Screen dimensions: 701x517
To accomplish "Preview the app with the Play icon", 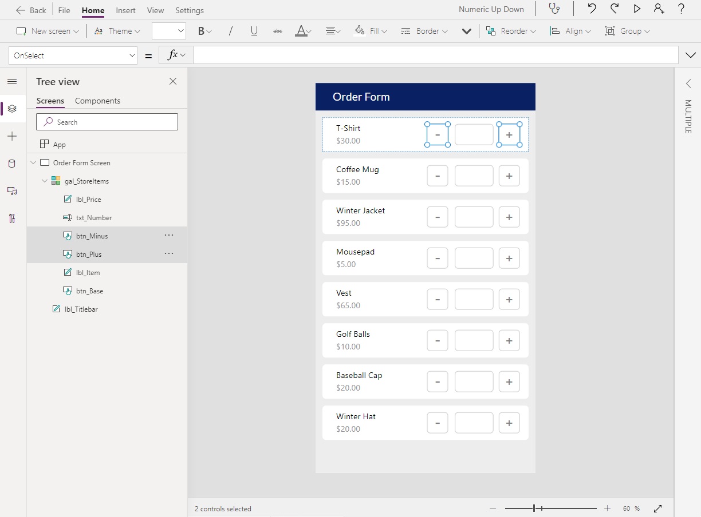I will (637, 9).
